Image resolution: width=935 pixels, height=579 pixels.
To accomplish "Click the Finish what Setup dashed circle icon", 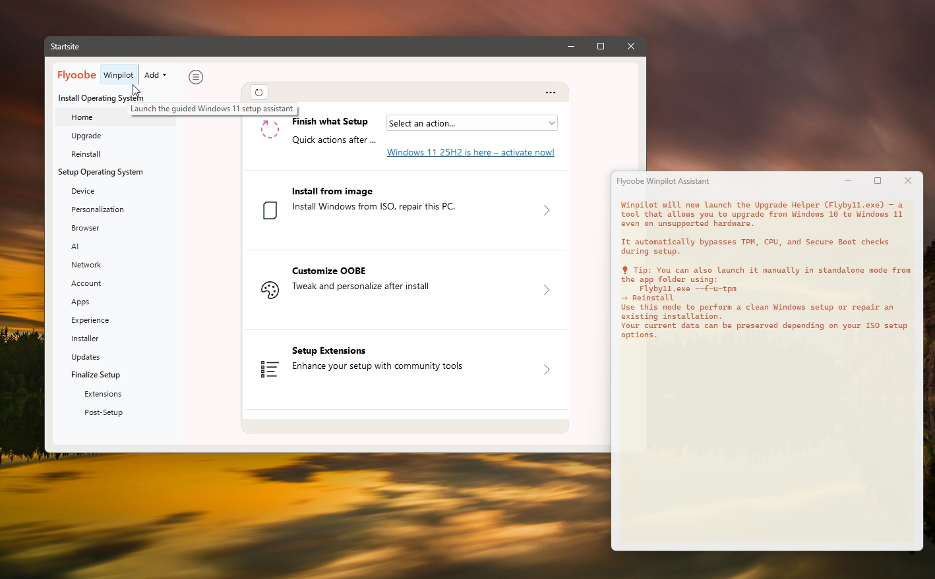I will 270,129.
